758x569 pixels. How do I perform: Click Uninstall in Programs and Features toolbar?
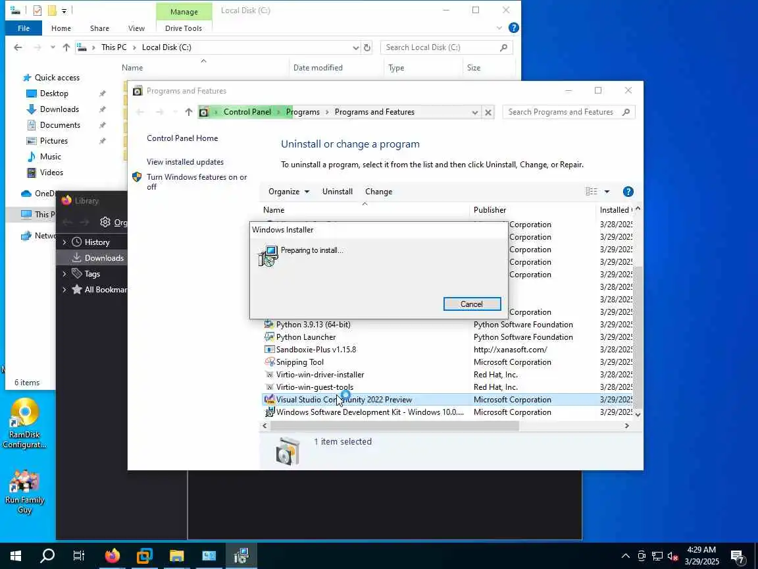click(338, 192)
